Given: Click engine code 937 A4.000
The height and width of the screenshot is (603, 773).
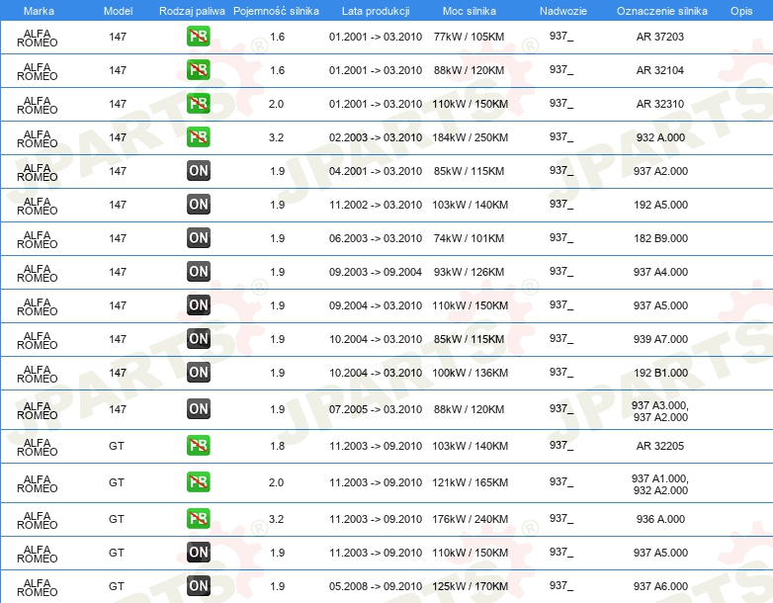Looking at the screenshot, I should [660, 272].
